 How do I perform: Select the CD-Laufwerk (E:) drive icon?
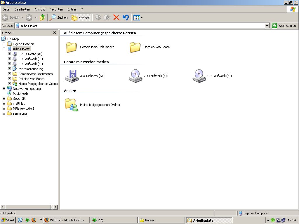point(135,76)
